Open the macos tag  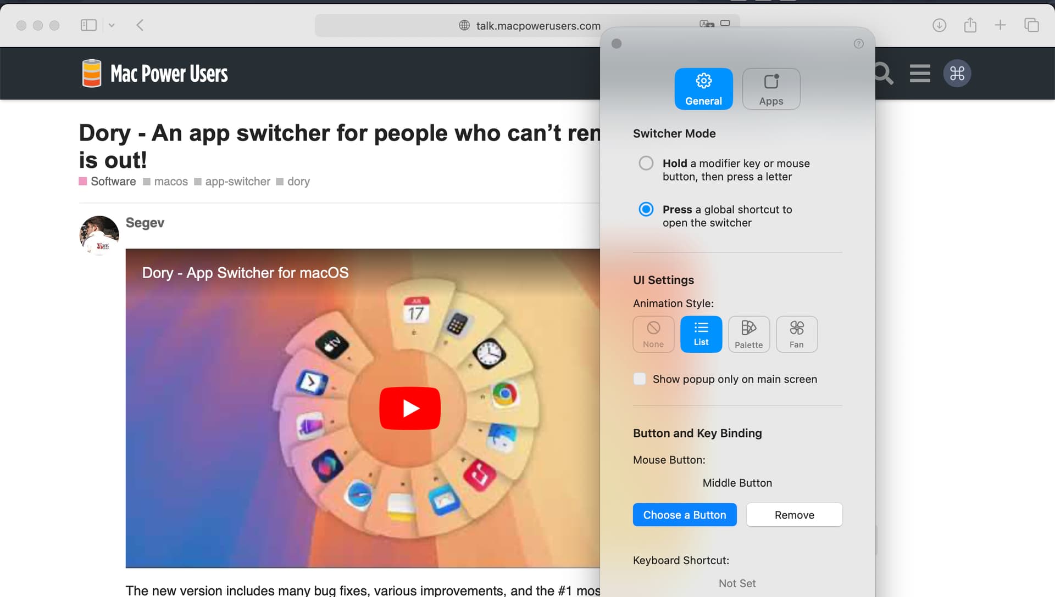pos(165,182)
